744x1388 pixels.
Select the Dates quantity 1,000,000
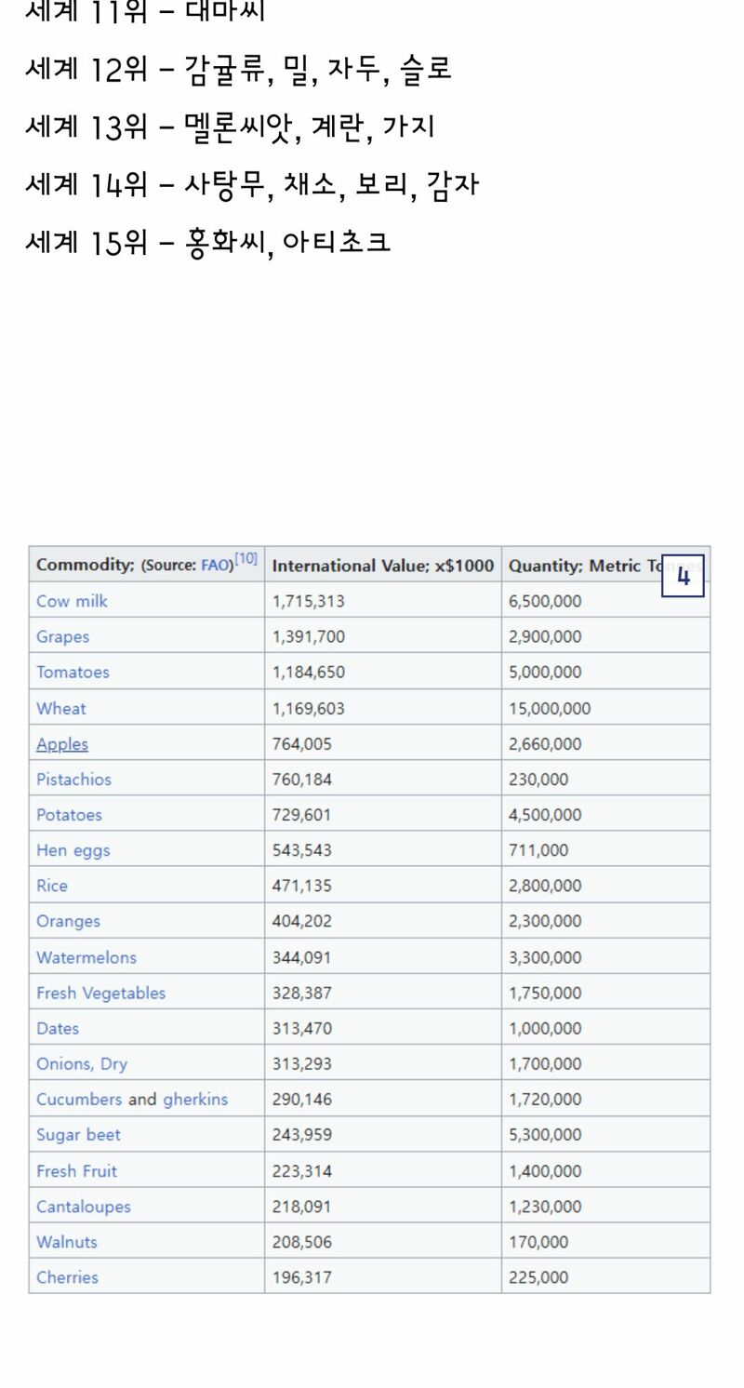545,1028
